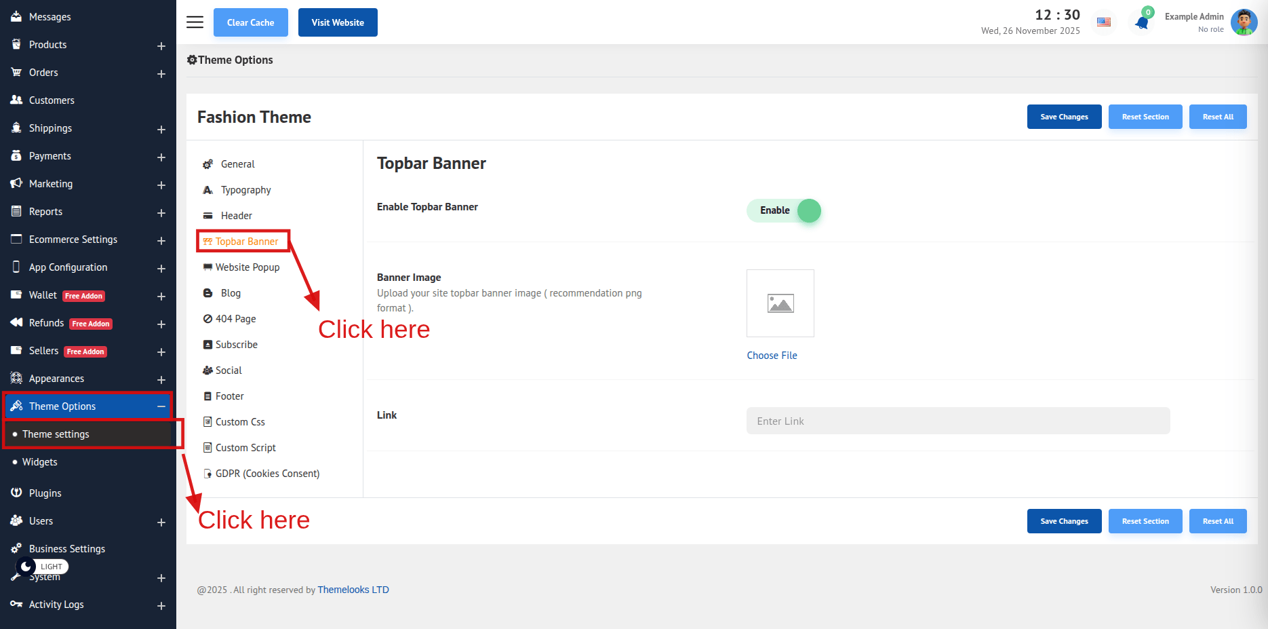Open the admin profile avatar
Screen dimensions: 1268x629
(1244, 22)
